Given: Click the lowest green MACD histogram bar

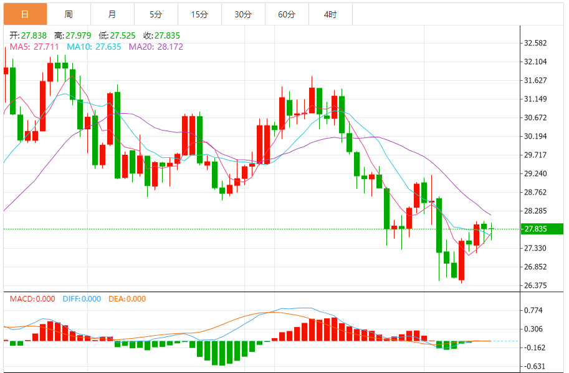Looking at the screenshot, I should tap(222, 353).
